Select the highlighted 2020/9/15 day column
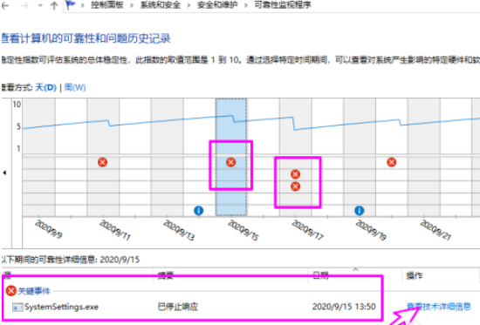480x325 pixels. [231, 157]
